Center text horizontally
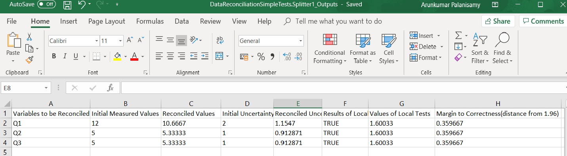567x156 pixels. point(170,56)
